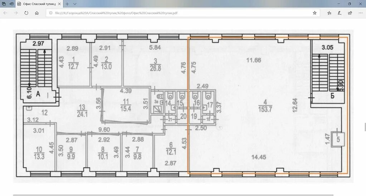Viewport: 366px width, 196px height.
Task: Click staircase label A
Action: pos(38,94)
